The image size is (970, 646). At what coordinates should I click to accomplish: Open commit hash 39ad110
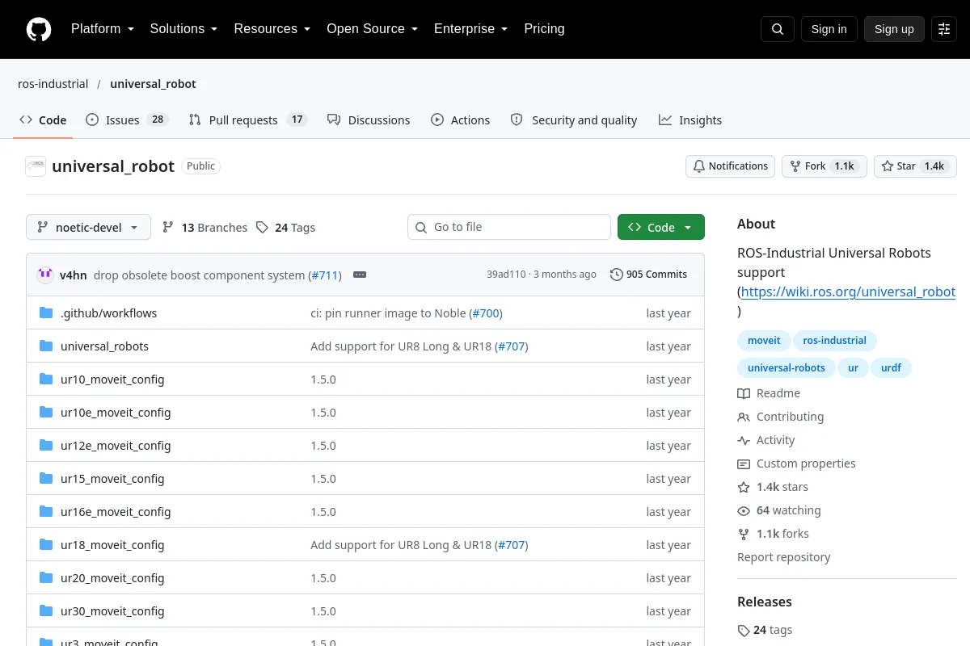(x=506, y=275)
